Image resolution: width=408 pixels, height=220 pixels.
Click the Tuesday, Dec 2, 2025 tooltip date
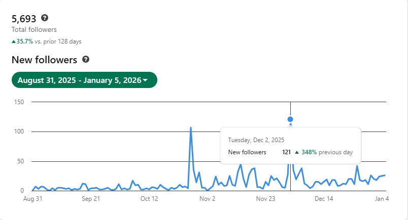(x=256, y=140)
